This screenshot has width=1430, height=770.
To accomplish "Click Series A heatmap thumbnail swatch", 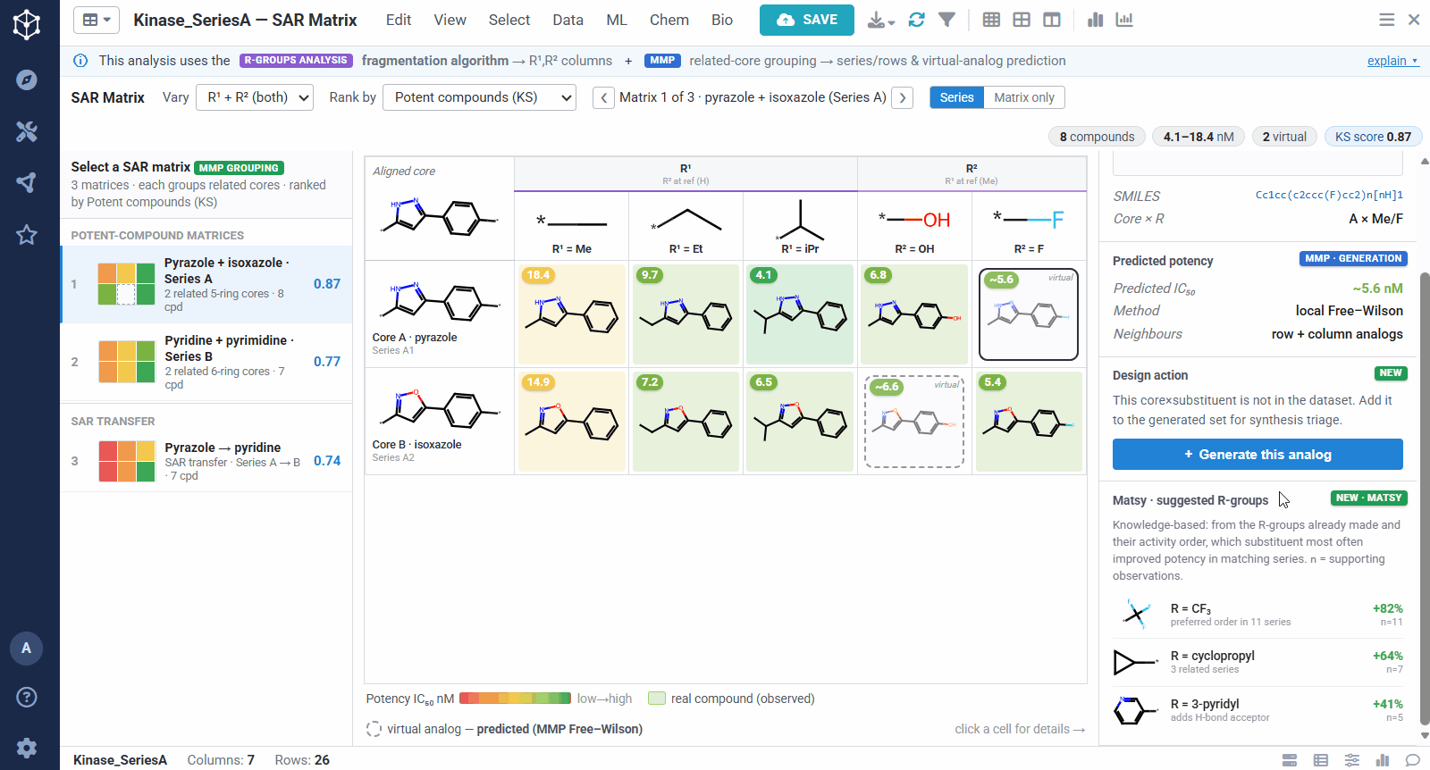I will (127, 284).
